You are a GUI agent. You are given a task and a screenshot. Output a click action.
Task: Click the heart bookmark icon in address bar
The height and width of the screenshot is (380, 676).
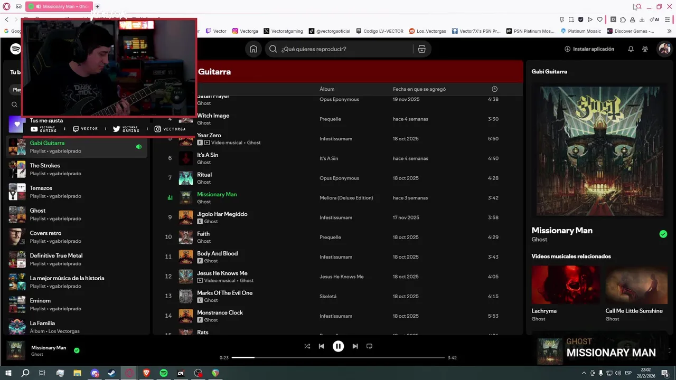(x=599, y=20)
